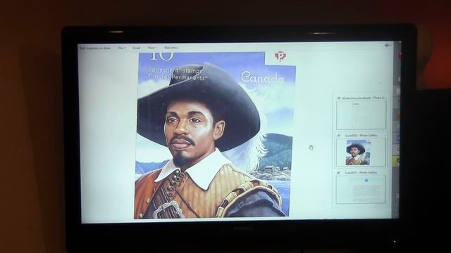451x253 pixels.
Task: Select the Scan0002 Photo Gallery preview thumbnail
Action: point(361,153)
